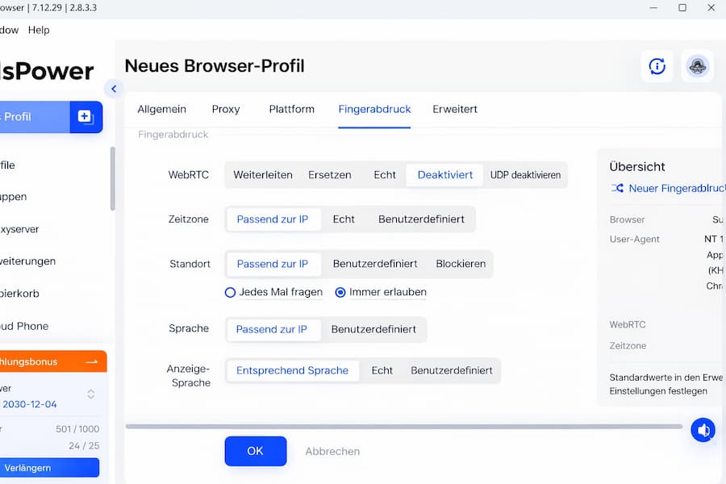Open the Erweitert tab
Viewport: 726px width, 484px height.
pos(455,110)
